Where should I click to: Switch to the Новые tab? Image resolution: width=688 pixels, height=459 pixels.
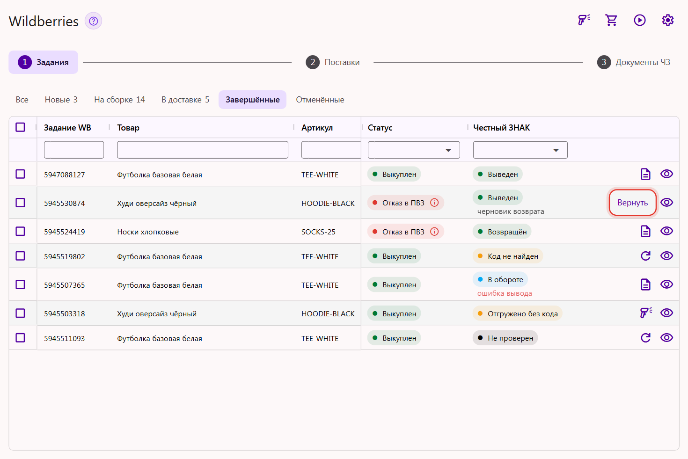click(61, 100)
